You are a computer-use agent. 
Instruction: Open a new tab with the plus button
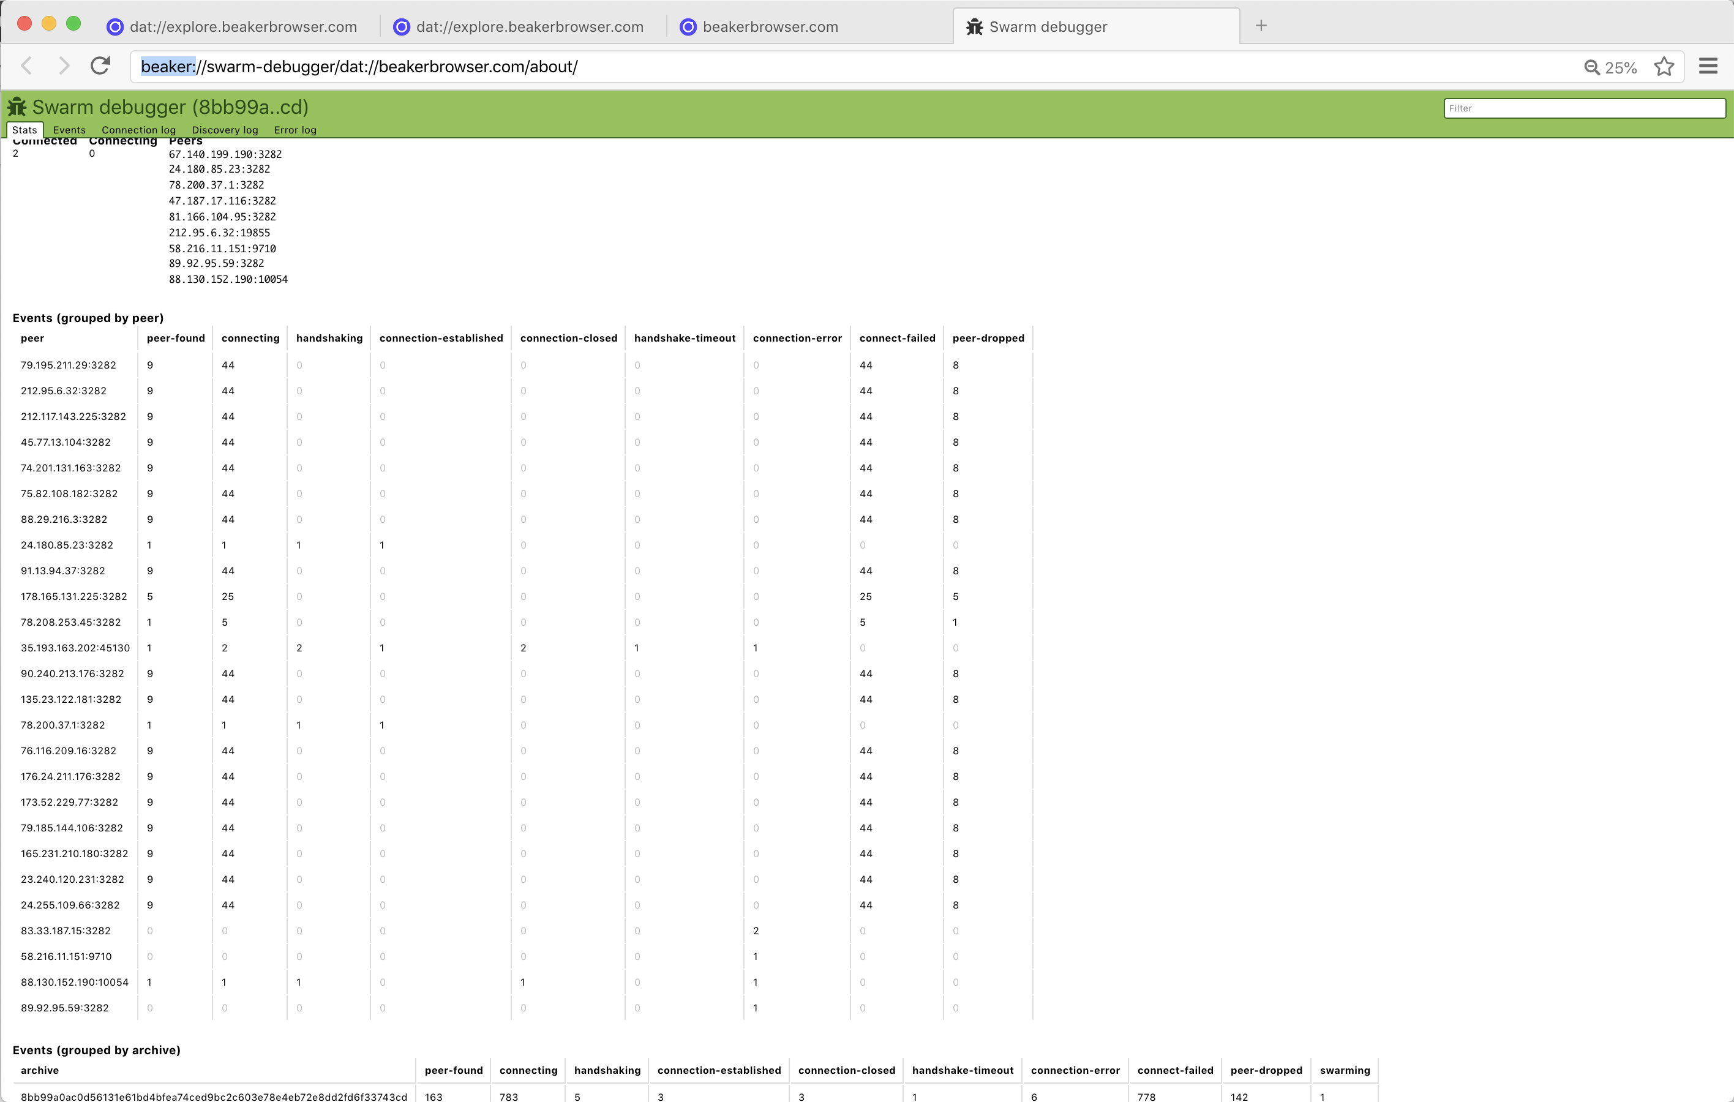[x=1261, y=26]
